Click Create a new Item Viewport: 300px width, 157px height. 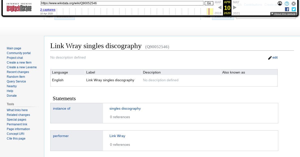click(x=19, y=63)
